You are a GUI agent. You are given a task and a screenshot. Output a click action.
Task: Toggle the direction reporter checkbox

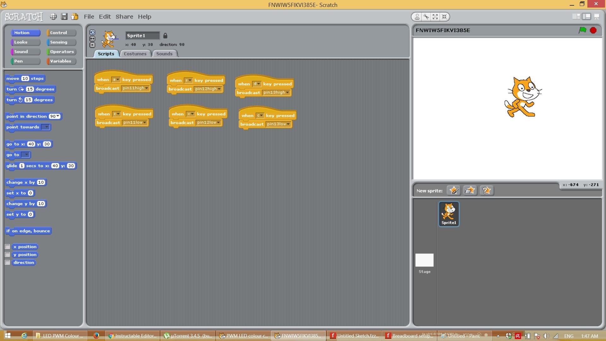click(8, 262)
